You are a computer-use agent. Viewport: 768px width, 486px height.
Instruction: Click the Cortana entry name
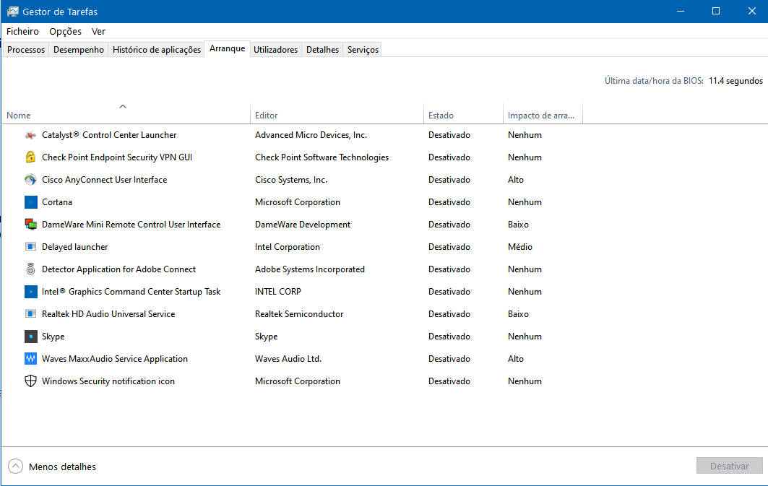pos(57,202)
